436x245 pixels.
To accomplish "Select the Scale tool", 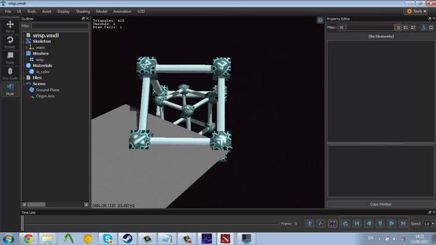I will tap(10, 58).
